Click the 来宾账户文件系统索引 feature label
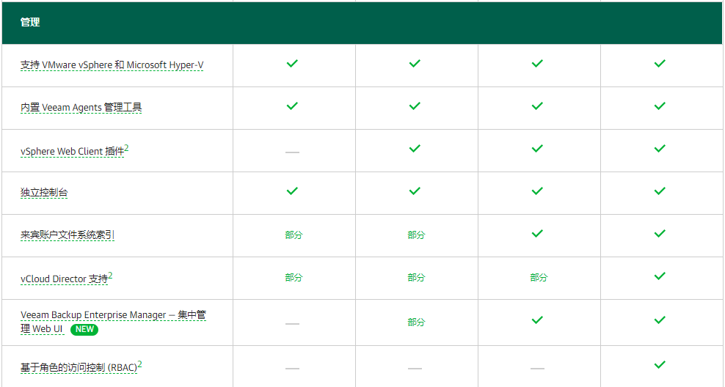Screen dimensions: 725x387 tap(68, 235)
